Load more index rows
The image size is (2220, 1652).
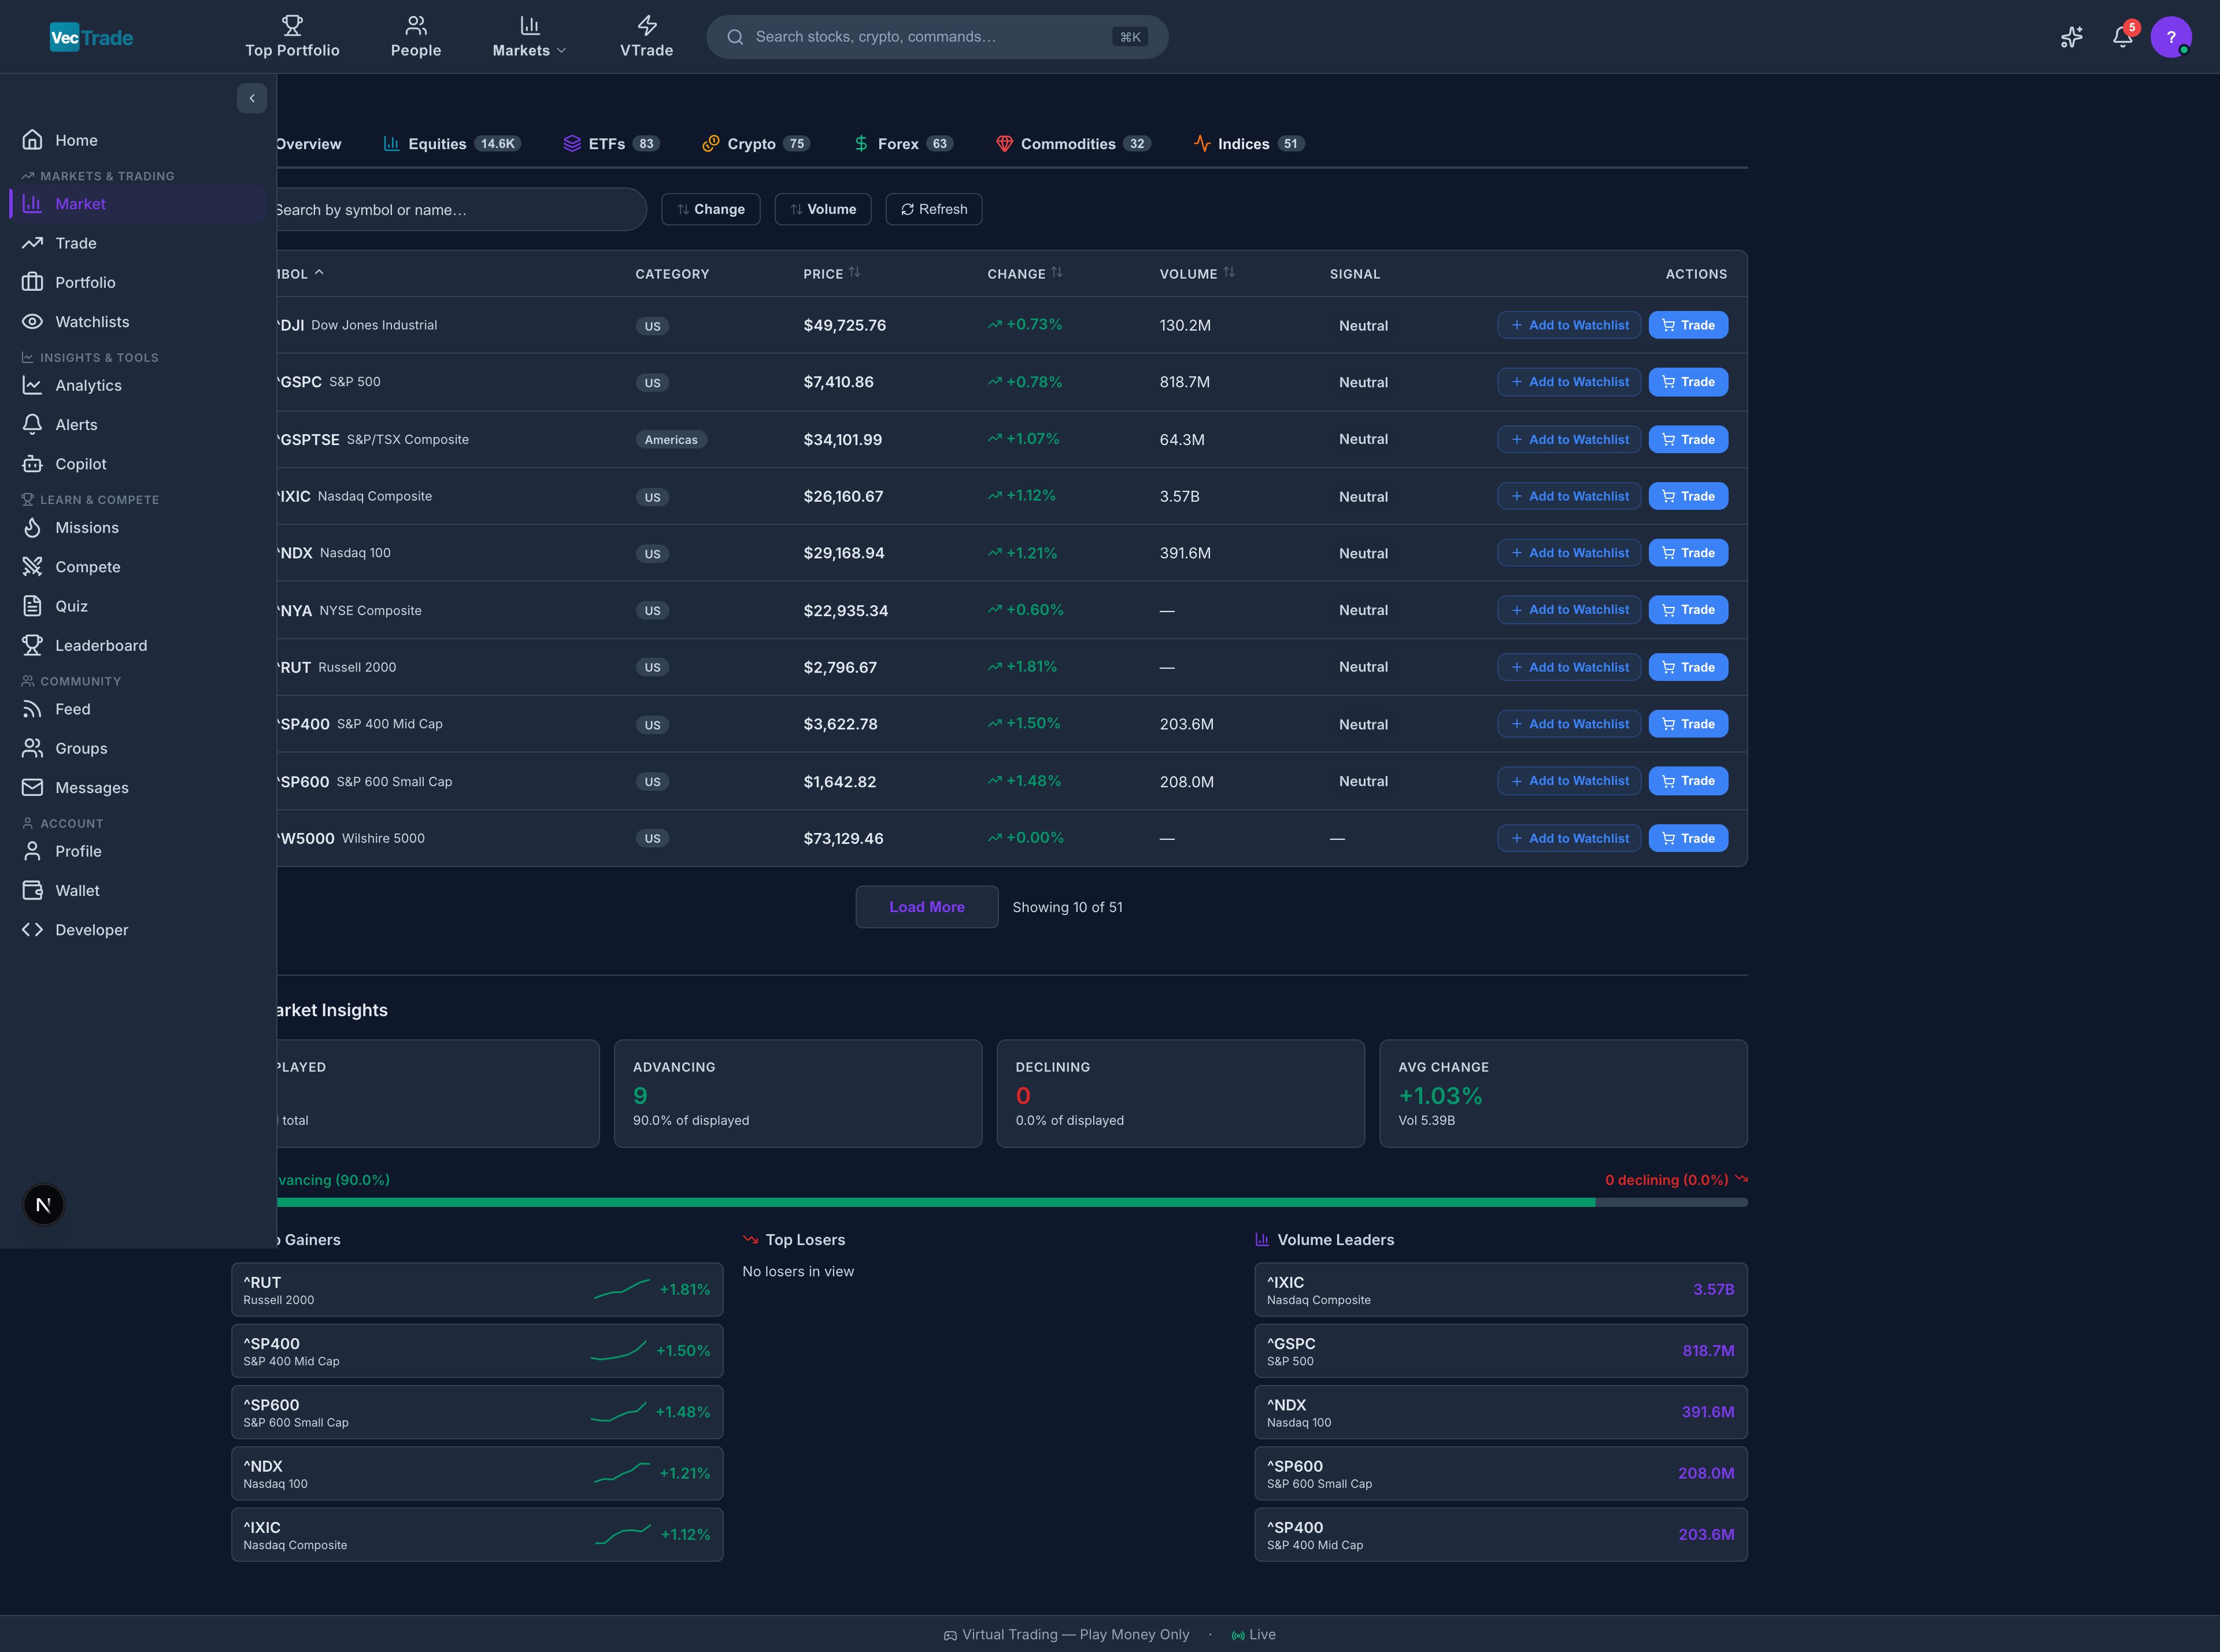(x=927, y=907)
